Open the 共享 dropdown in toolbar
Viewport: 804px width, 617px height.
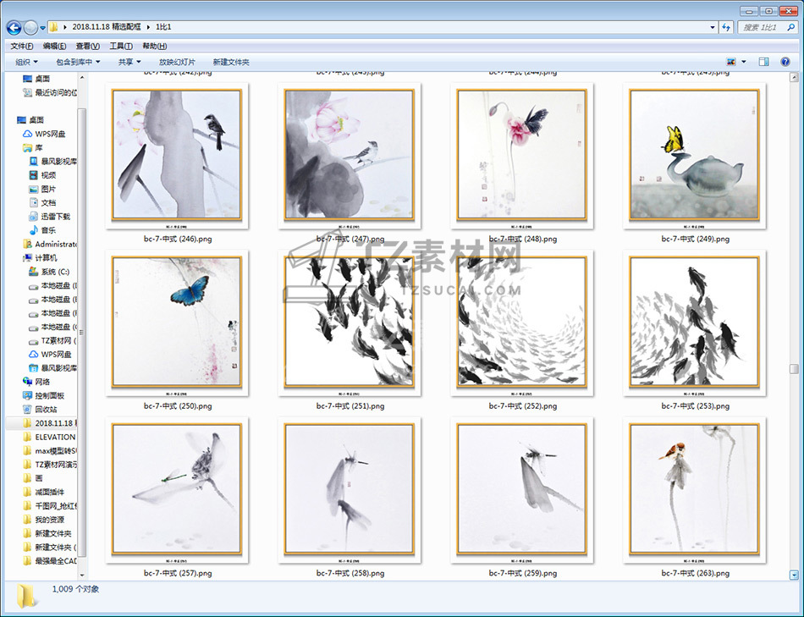tap(129, 62)
